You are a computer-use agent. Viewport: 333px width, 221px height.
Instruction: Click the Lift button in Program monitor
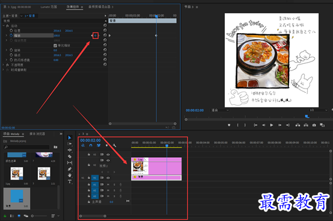click(x=298, y=125)
